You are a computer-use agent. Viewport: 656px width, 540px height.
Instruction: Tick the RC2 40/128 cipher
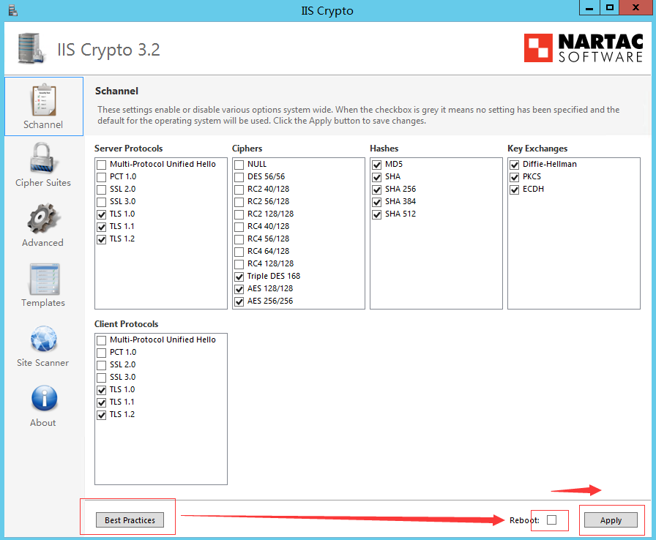pos(239,190)
